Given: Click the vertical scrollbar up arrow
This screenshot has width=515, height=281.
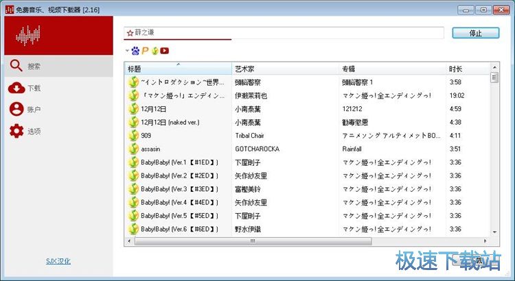Looking at the screenshot, I should [x=494, y=67].
